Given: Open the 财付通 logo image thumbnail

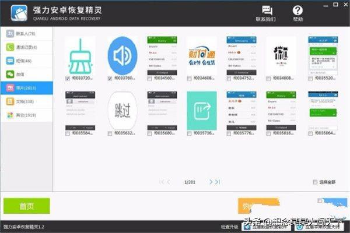Looking at the screenshot, I should tap(202, 55).
